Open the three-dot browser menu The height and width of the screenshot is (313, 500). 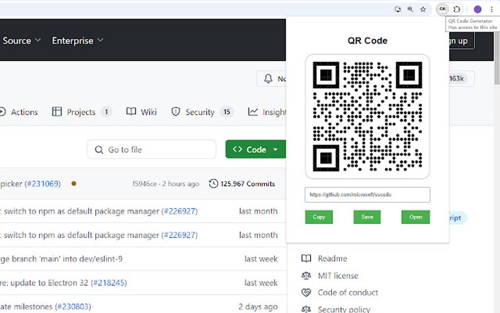[x=492, y=9]
